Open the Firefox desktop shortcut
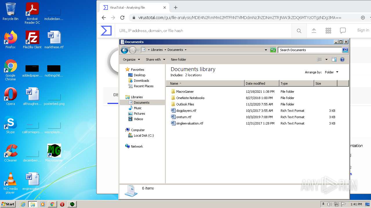The height and width of the screenshot is (208, 371). [x=10, y=40]
